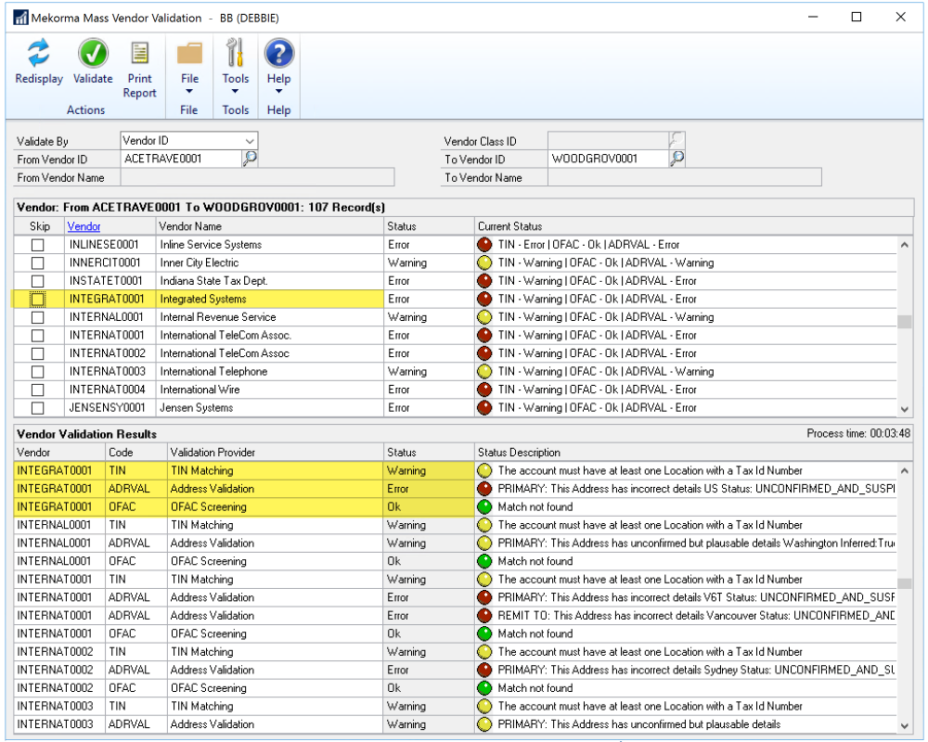This screenshot has width=928, height=742.
Task: Click the Print Report icon
Action: 139,54
